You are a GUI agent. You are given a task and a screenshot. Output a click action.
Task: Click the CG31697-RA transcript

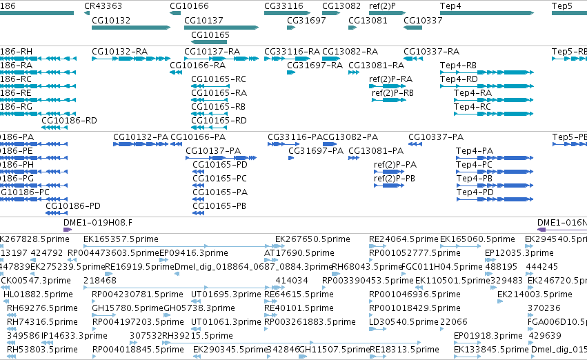tap(291, 72)
